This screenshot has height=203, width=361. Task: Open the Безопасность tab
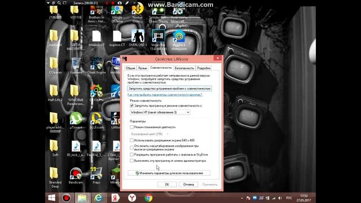[x=184, y=68]
